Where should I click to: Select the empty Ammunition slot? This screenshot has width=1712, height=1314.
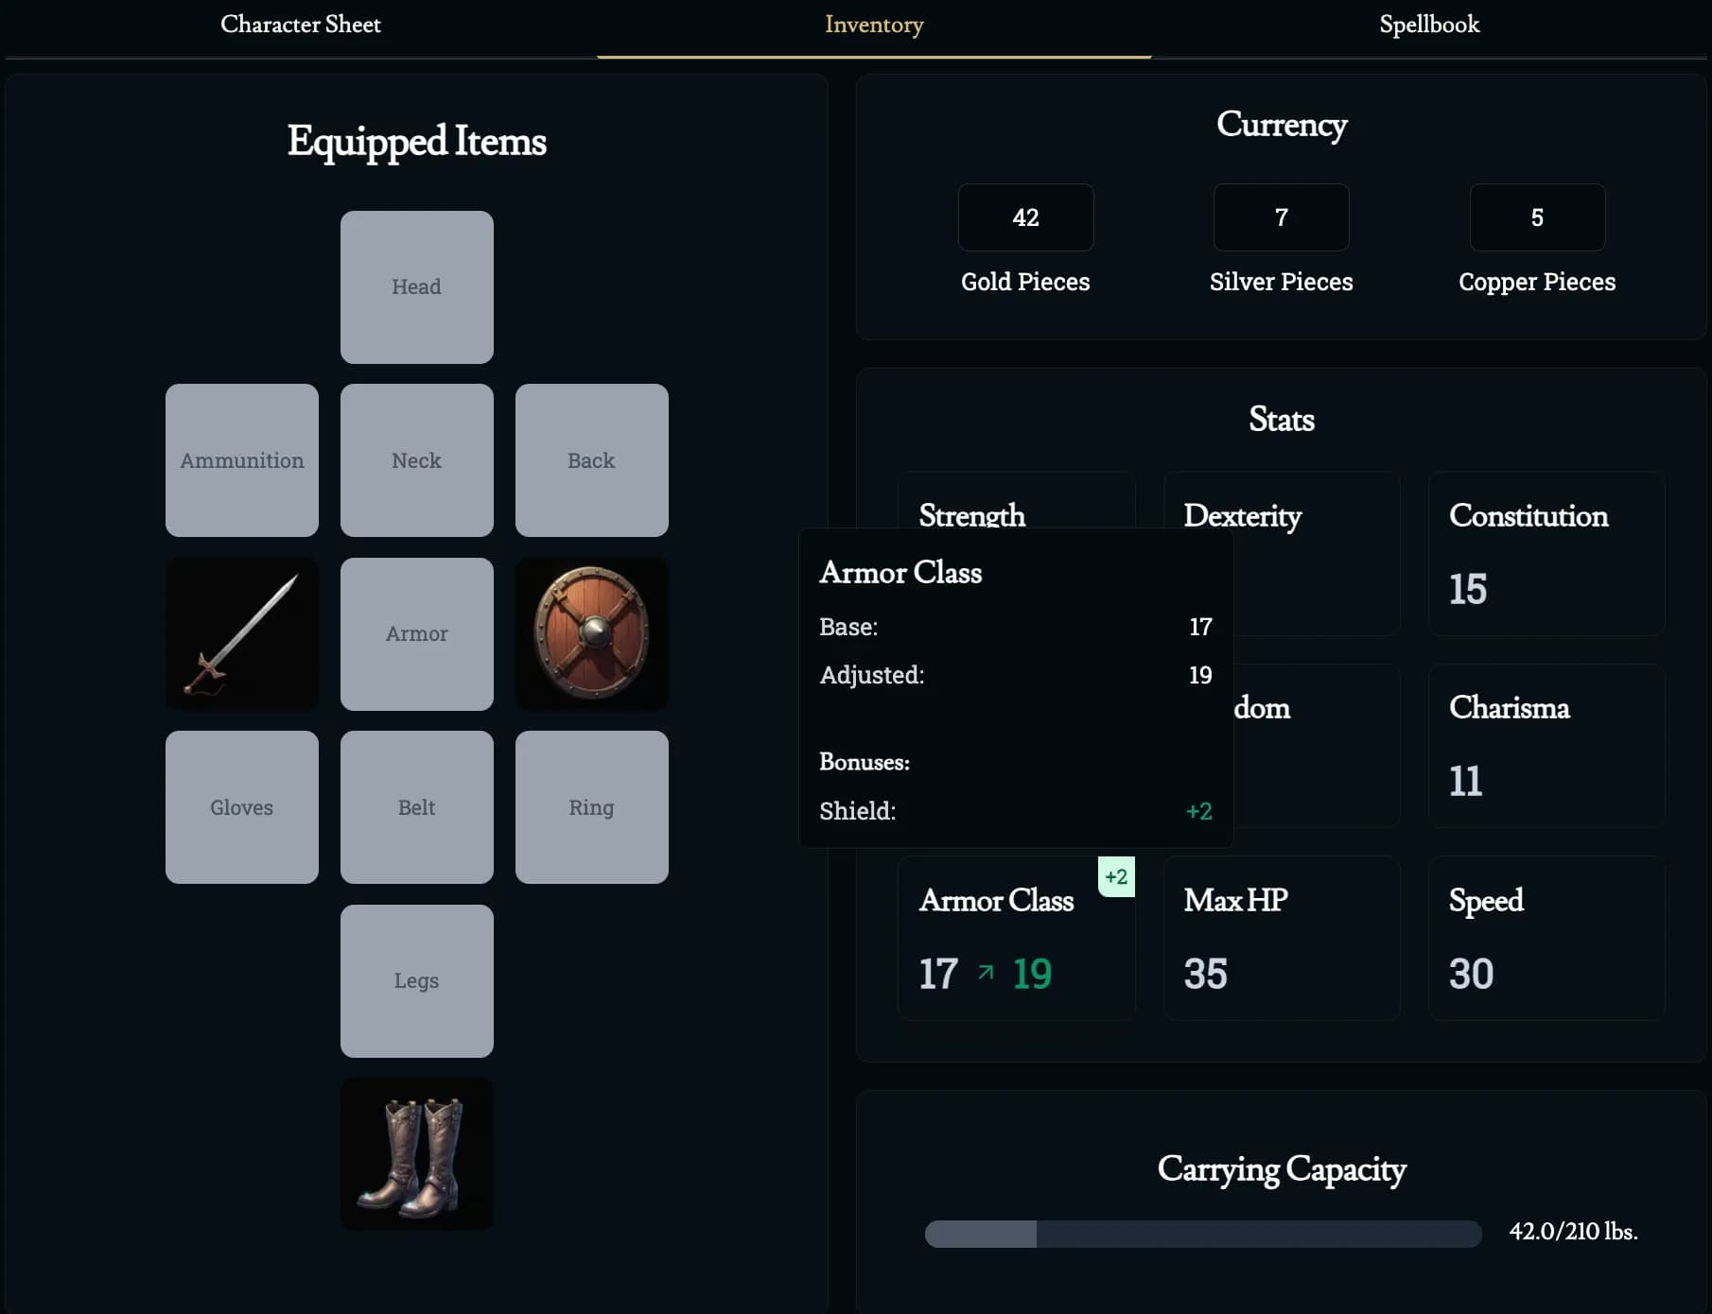242,460
